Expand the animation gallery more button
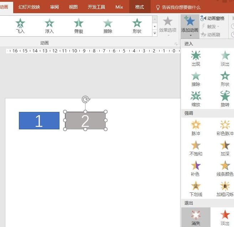 [x=155, y=33]
